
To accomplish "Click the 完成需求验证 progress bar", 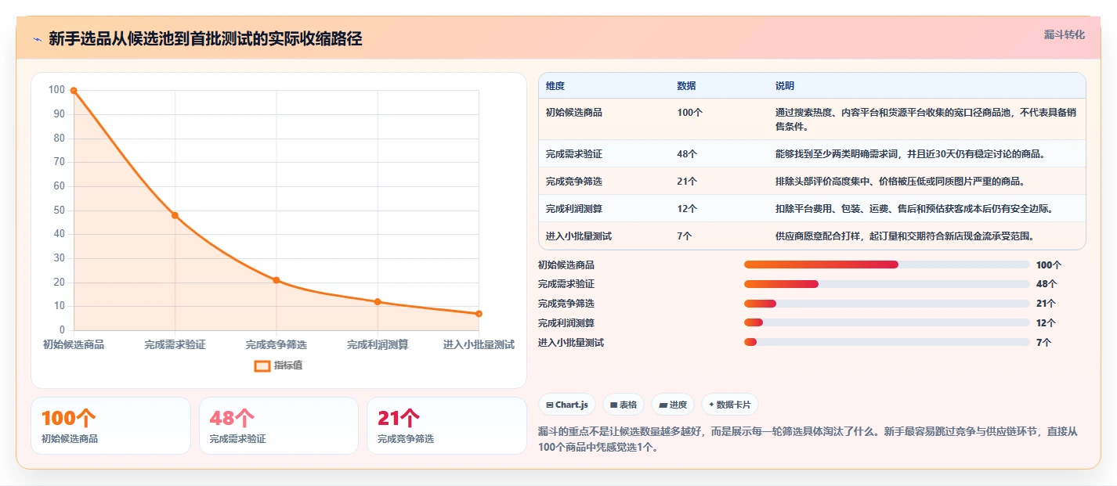I will [887, 284].
